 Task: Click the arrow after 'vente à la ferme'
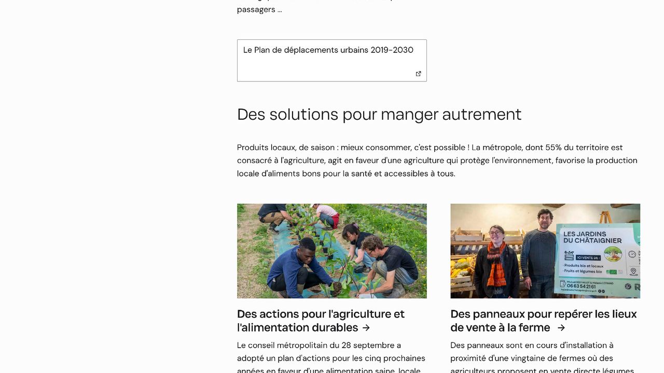click(561, 328)
